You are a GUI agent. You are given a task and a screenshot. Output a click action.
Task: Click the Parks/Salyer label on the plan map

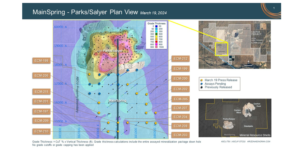[x=113, y=51]
